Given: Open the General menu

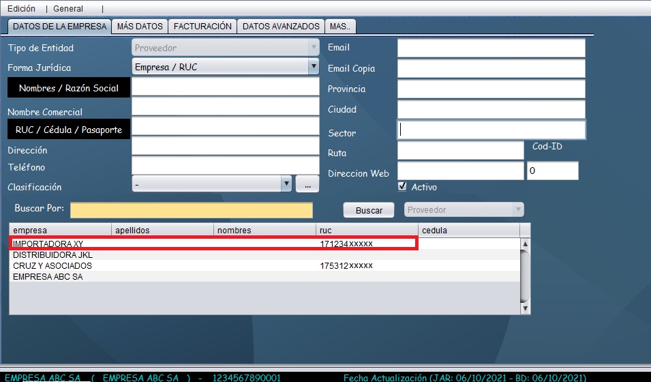Looking at the screenshot, I should (68, 9).
